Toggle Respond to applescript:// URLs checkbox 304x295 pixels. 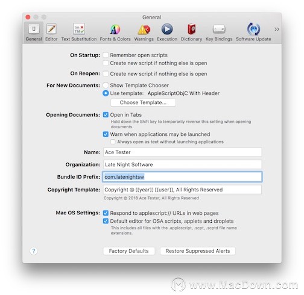coord(106,213)
